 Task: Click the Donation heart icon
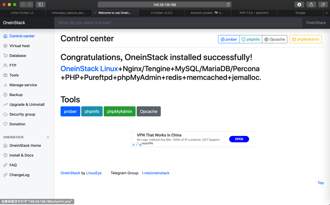pyautogui.click(x=5, y=124)
